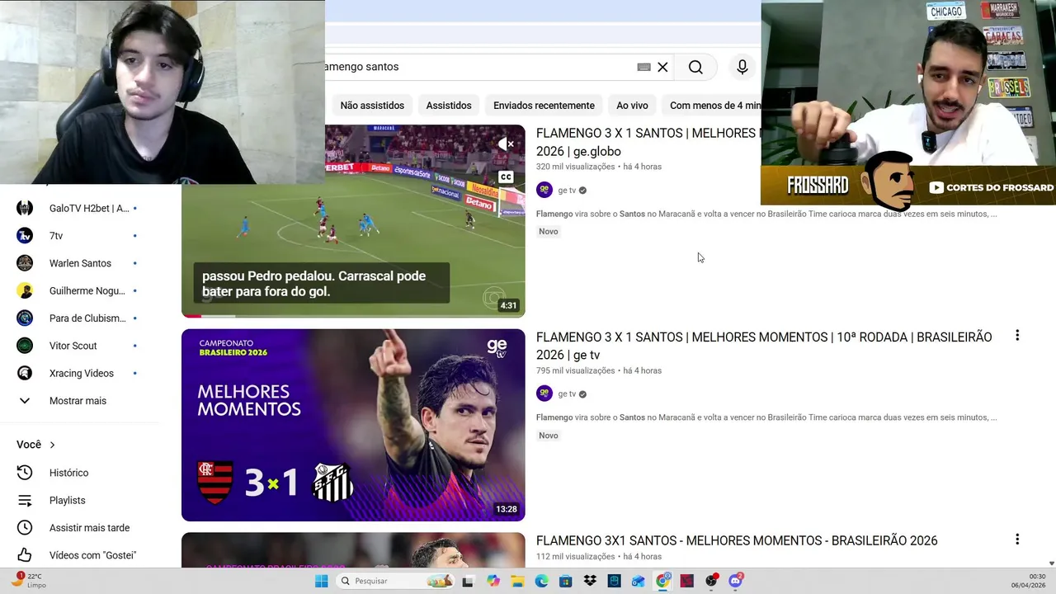Viewport: 1056px width, 594px height.
Task: Open title FLAMENGO 3X1 SANTOS - MELHORES MOMENTOS
Action: point(737,540)
